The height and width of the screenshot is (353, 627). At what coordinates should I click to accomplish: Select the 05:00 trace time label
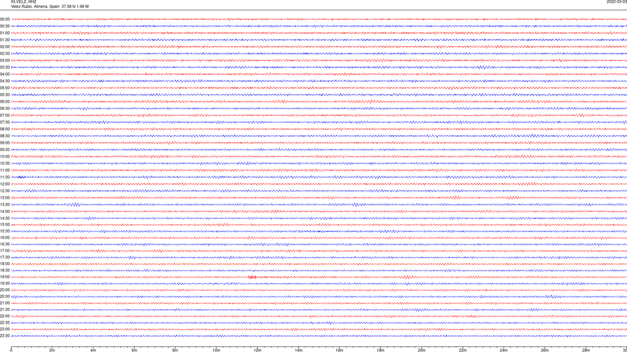pyautogui.click(x=5, y=88)
